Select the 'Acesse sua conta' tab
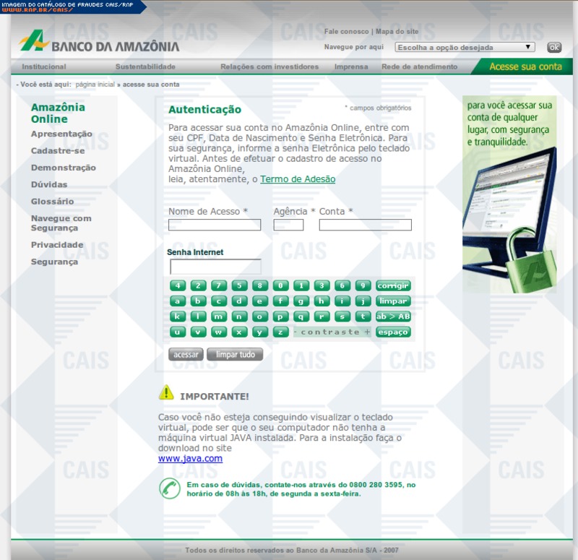The width and height of the screenshot is (578, 560). (x=525, y=66)
